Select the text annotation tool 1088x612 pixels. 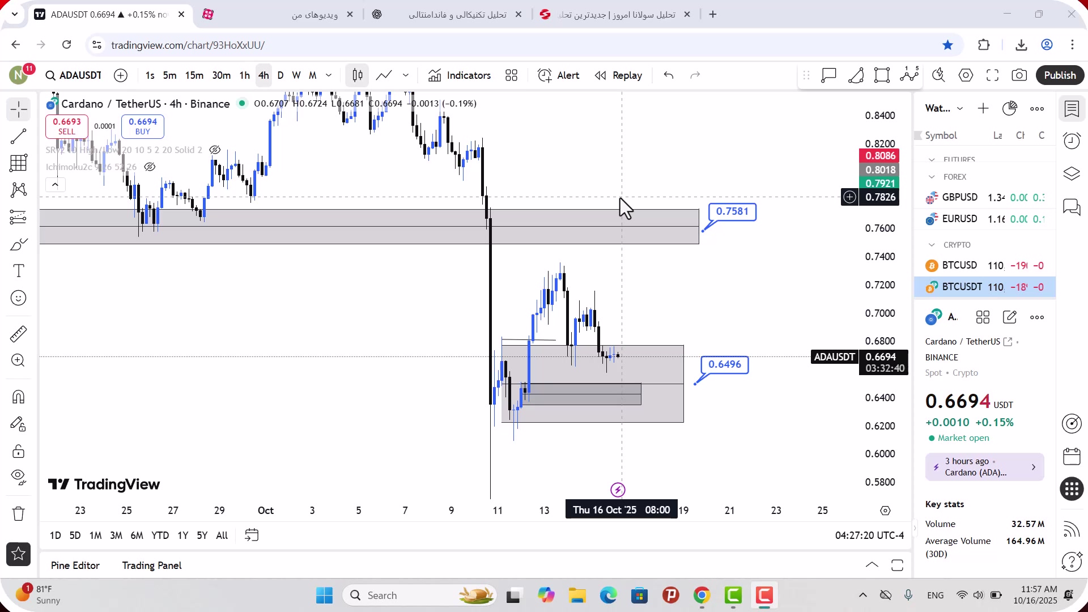[x=19, y=271]
